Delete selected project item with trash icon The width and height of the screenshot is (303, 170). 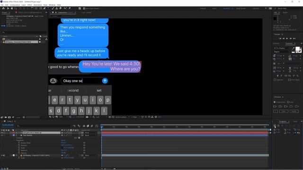[24, 117]
